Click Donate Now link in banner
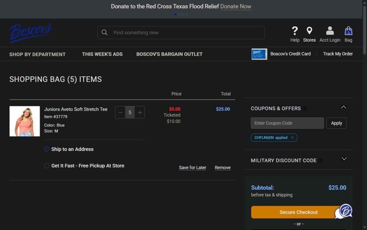This screenshot has height=230, width=367. 236,6
